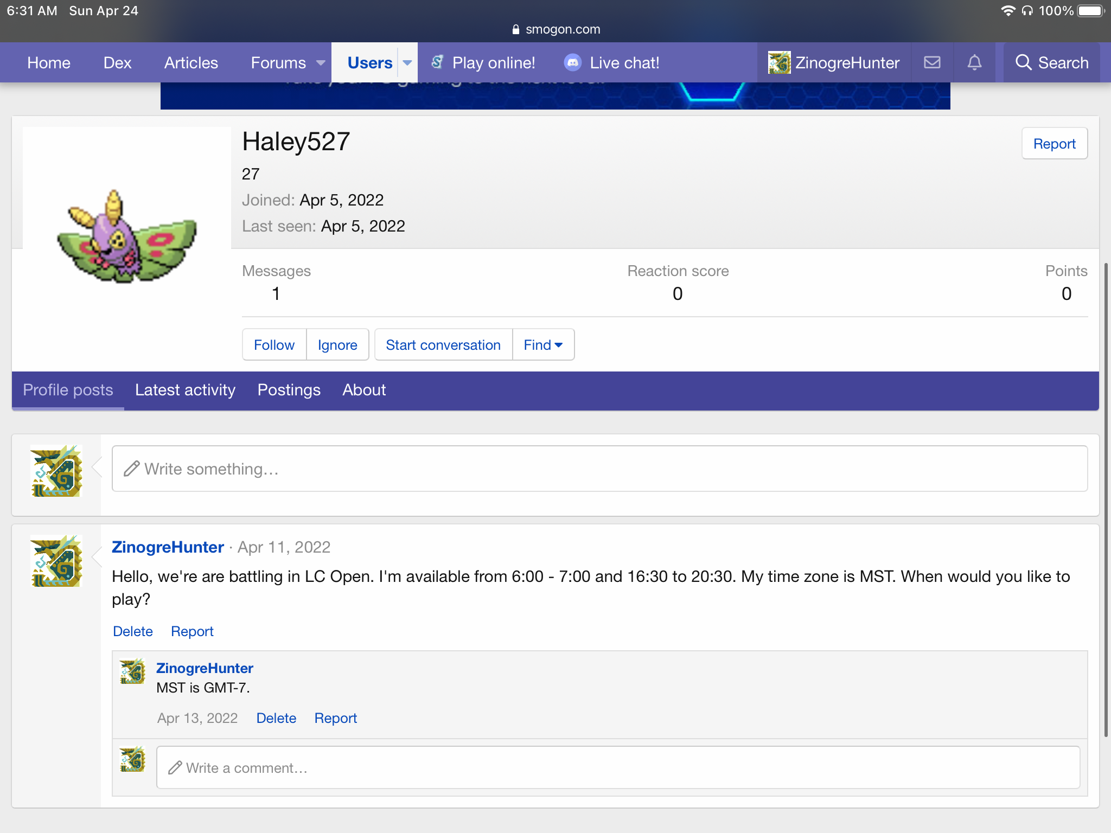Viewport: 1111px width, 833px height.
Task: Open the alerts bell icon
Action: [x=974, y=62]
